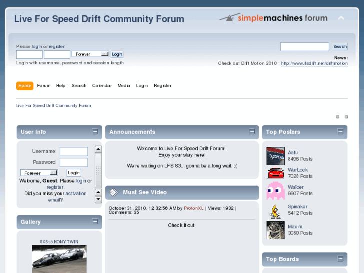This screenshot has width=364, height=273.
Task: Open the Forum menu item
Action: point(44,86)
